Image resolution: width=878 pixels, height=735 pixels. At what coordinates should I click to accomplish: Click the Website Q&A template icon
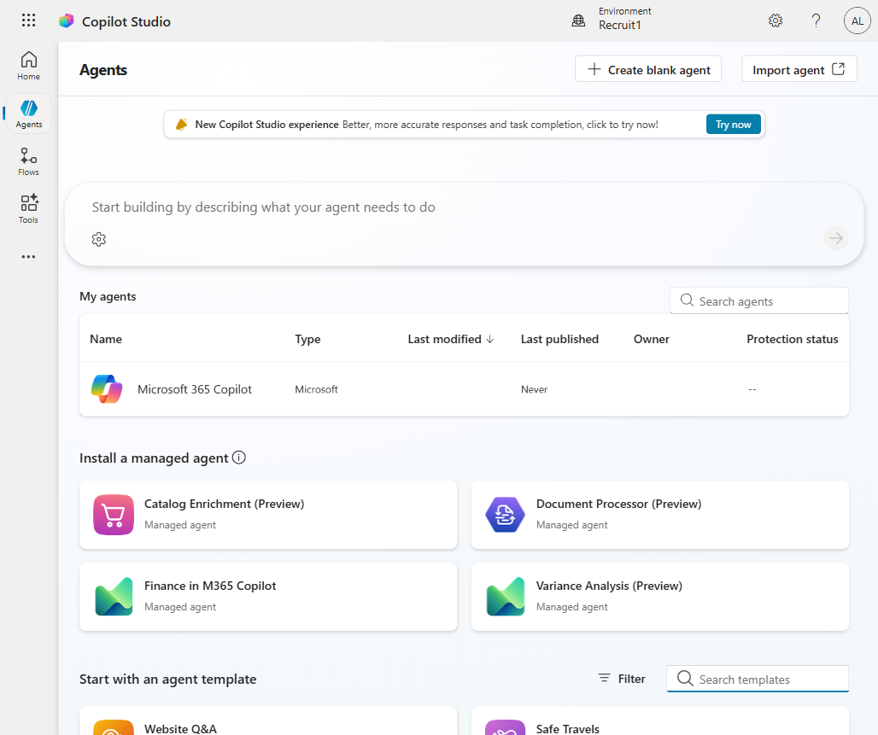(114, 727)
